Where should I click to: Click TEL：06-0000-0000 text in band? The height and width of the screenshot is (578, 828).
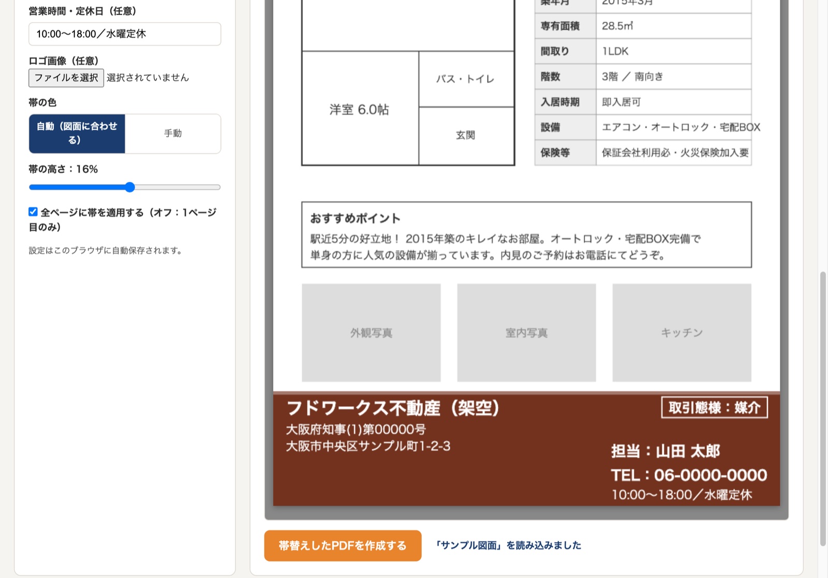pos(689,475)
